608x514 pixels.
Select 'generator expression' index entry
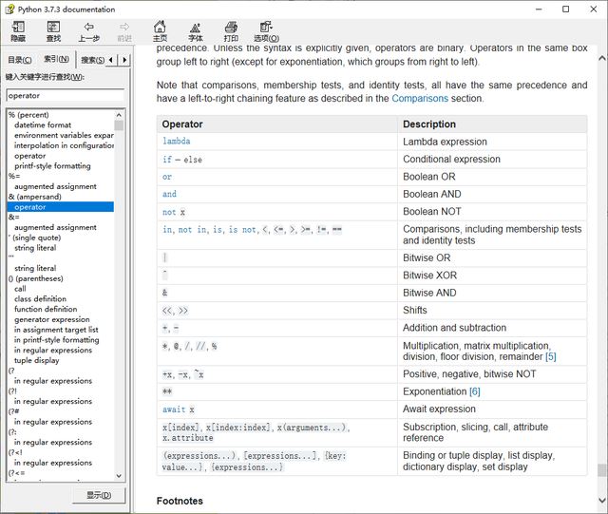pos(52,319)
